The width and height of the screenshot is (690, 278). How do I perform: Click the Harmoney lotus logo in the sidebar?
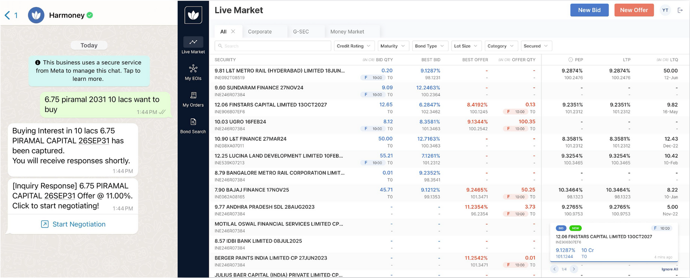click(x=193, y=15)
